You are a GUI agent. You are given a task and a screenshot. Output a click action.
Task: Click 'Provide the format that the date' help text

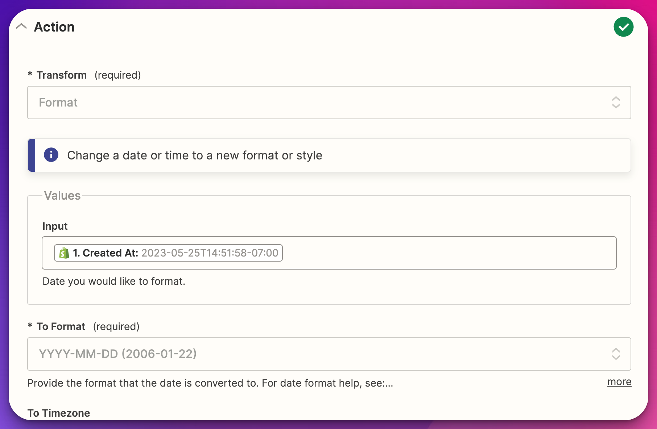coord(210,383)
